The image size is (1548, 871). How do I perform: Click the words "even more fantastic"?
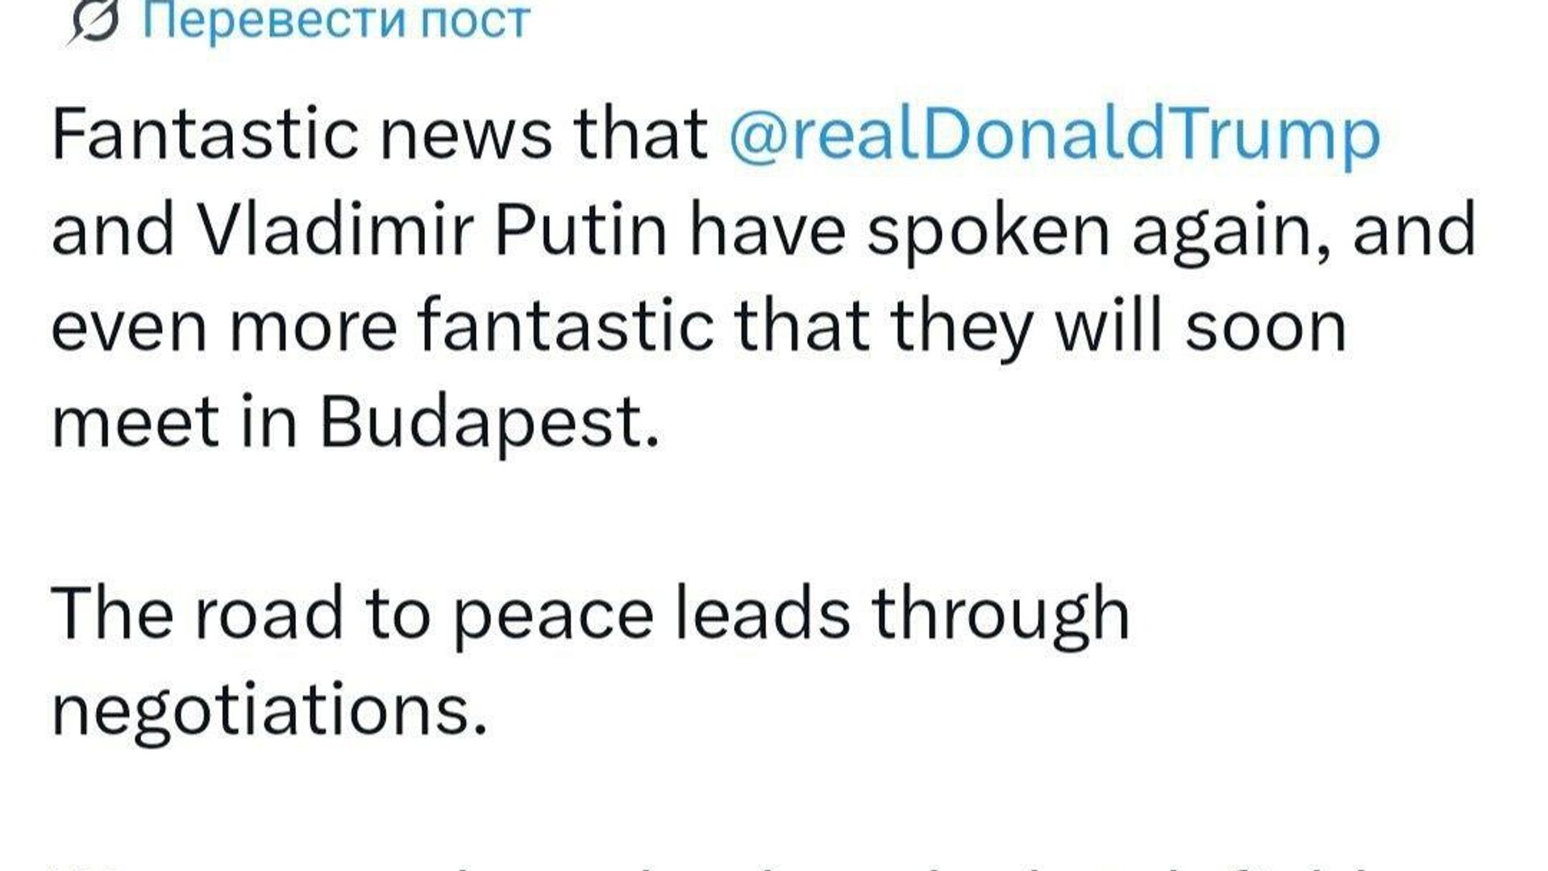point(383,327)
